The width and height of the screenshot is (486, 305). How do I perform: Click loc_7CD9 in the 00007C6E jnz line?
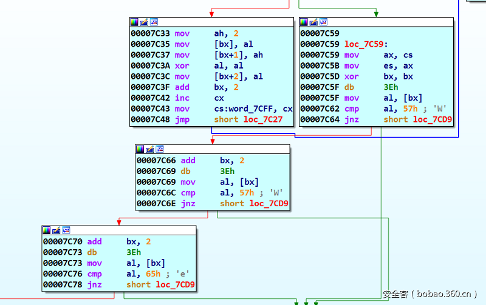269,203
